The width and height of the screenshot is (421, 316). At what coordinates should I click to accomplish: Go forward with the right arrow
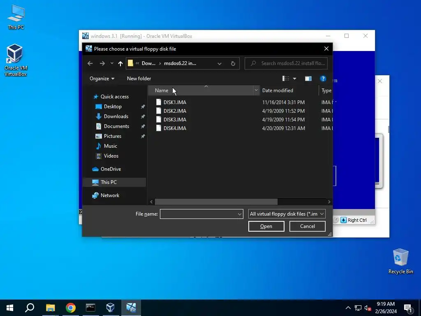102,63
